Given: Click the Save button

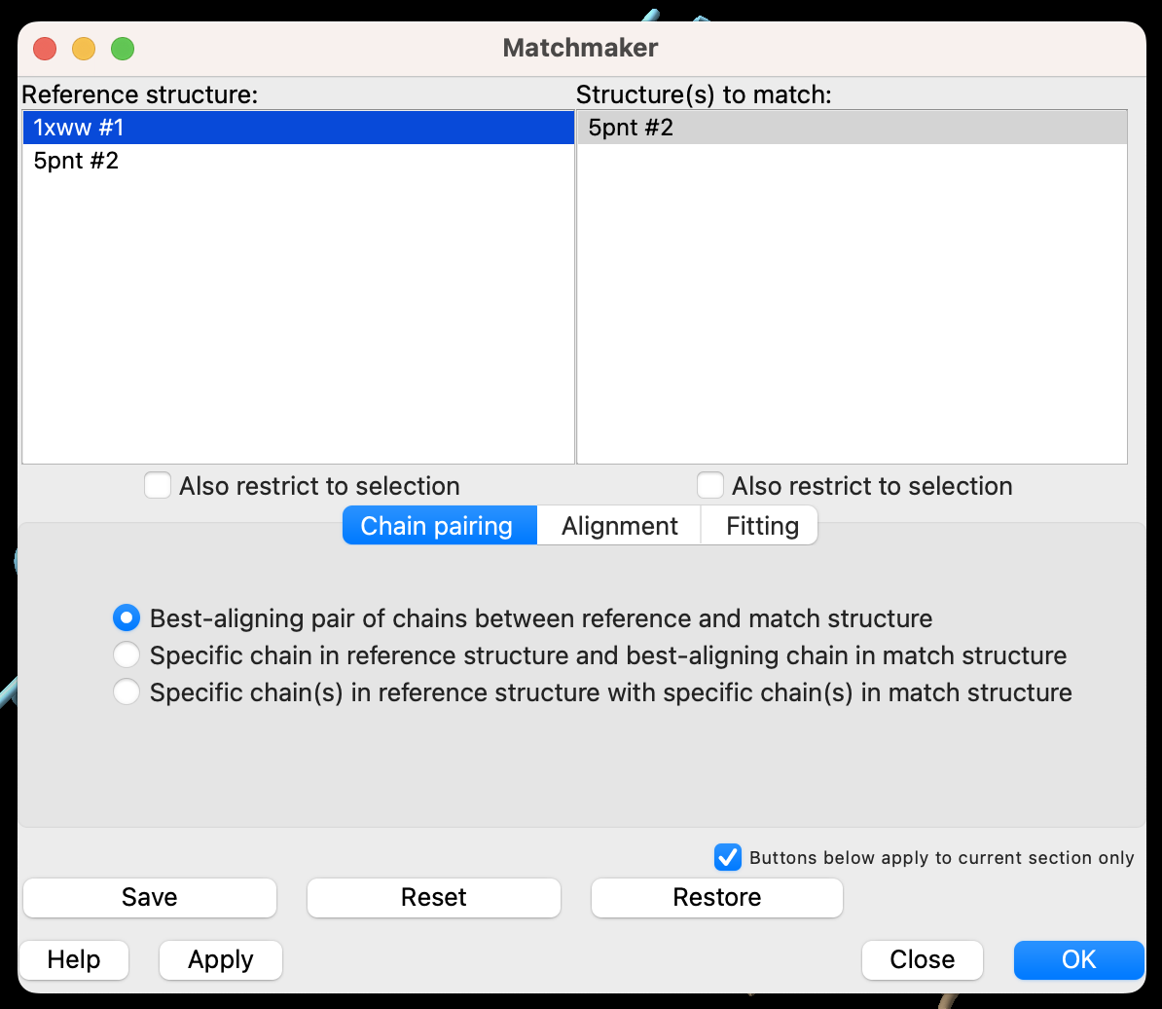Looking at the screenshot, I should 150,897.
